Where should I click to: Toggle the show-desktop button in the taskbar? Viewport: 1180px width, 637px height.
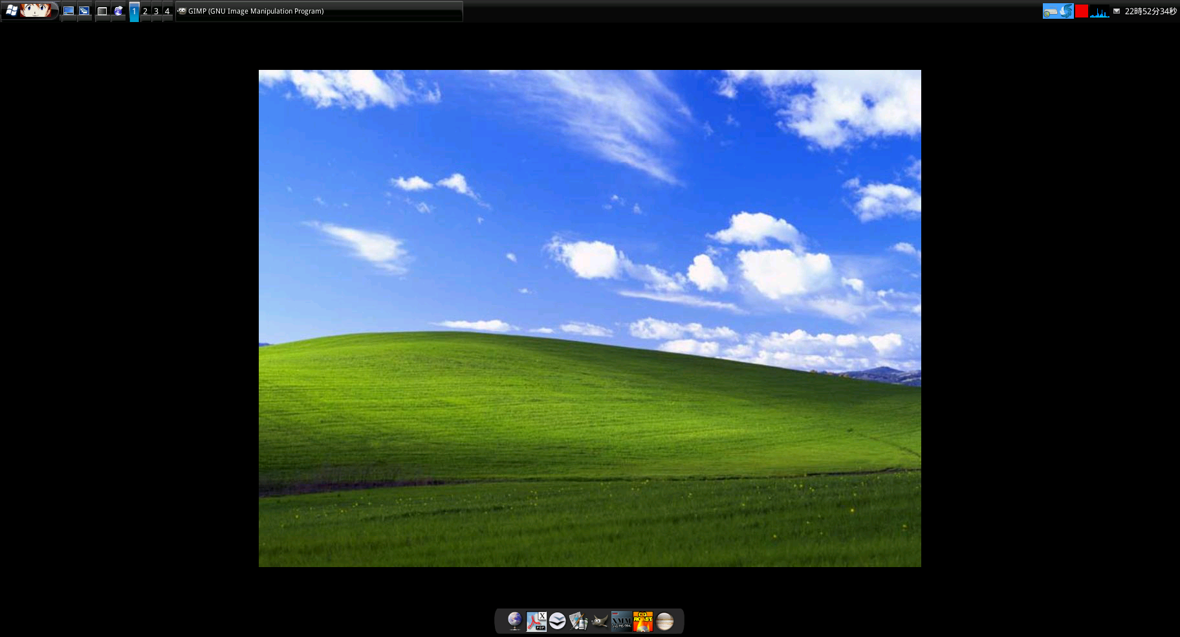pos(69,11)
